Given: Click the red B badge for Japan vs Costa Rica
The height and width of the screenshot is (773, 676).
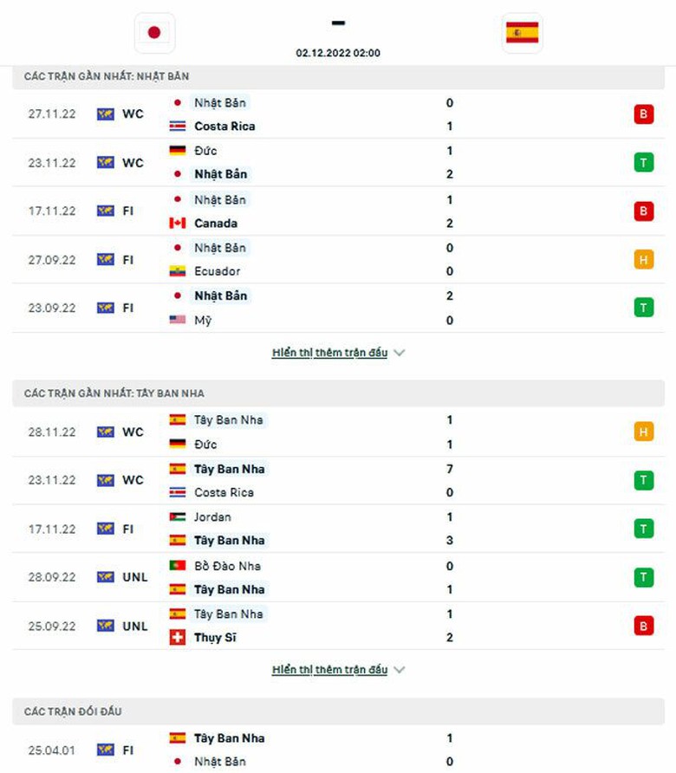Looking at the screenshot, I should pos(643,114).
